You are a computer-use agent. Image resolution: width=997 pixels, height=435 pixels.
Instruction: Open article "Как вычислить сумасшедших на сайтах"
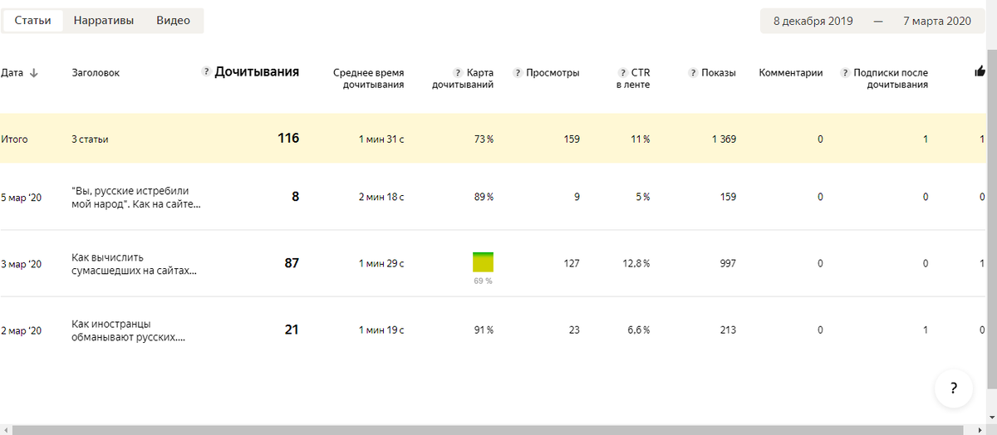tap(135, 264)
